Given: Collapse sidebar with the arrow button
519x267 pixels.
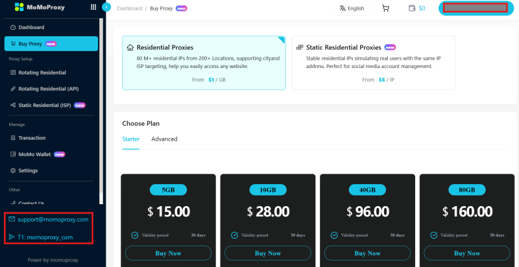Looking at the screenshot, I should coord(106,7).
